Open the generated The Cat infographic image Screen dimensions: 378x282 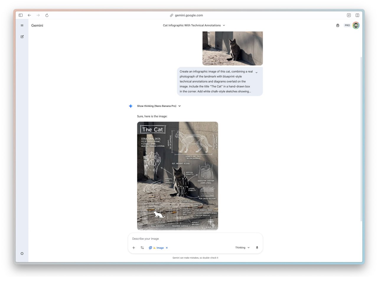point(177,176)
